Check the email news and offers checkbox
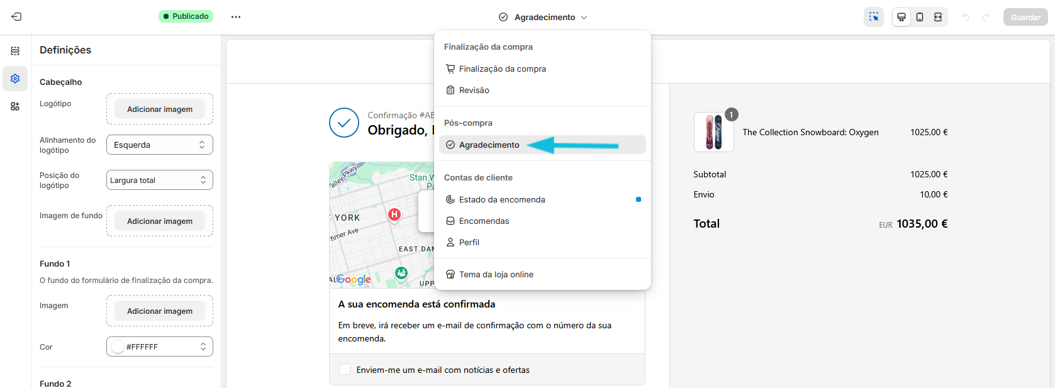This screenshot has width=1055, height=388. click(345, 370)
